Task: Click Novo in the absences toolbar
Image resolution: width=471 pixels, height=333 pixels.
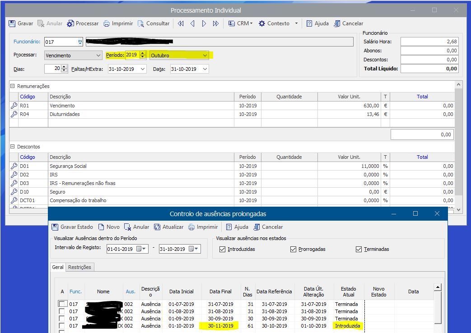Action: click(x=108, y=227)
